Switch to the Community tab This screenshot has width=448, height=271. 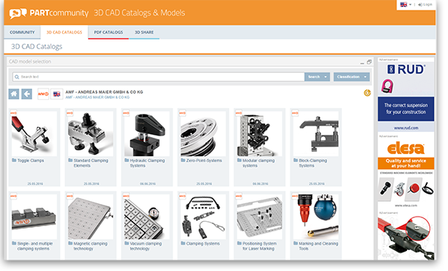pos(22,32)
